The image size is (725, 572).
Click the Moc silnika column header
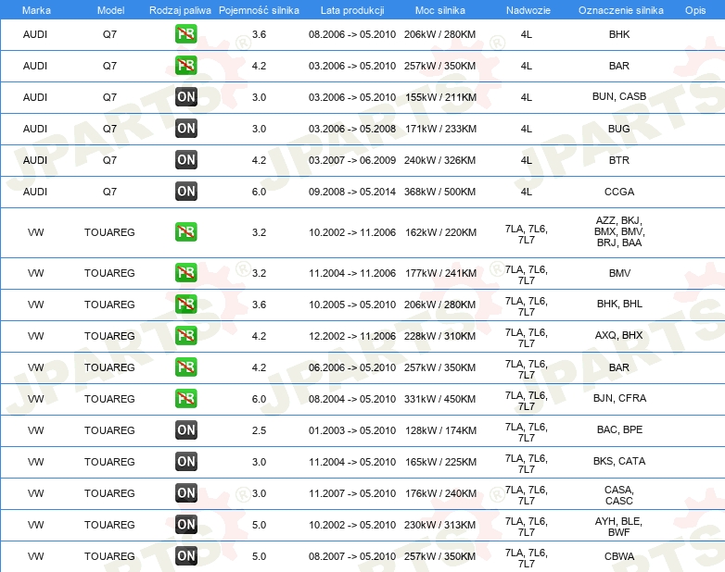pyautogui.click(x=440, y=10)
